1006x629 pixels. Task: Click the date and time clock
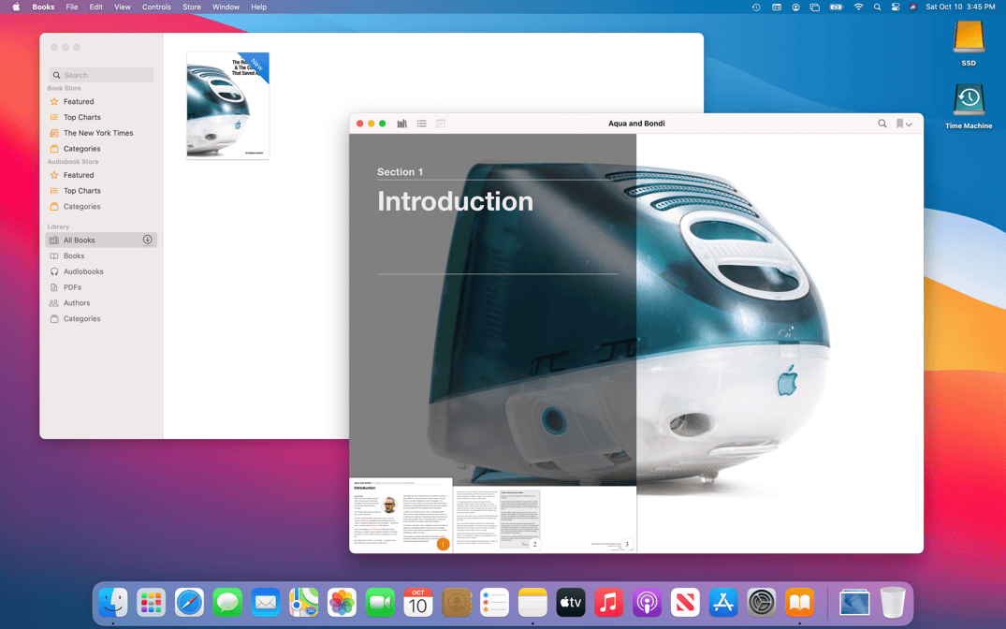pos(960,7)
